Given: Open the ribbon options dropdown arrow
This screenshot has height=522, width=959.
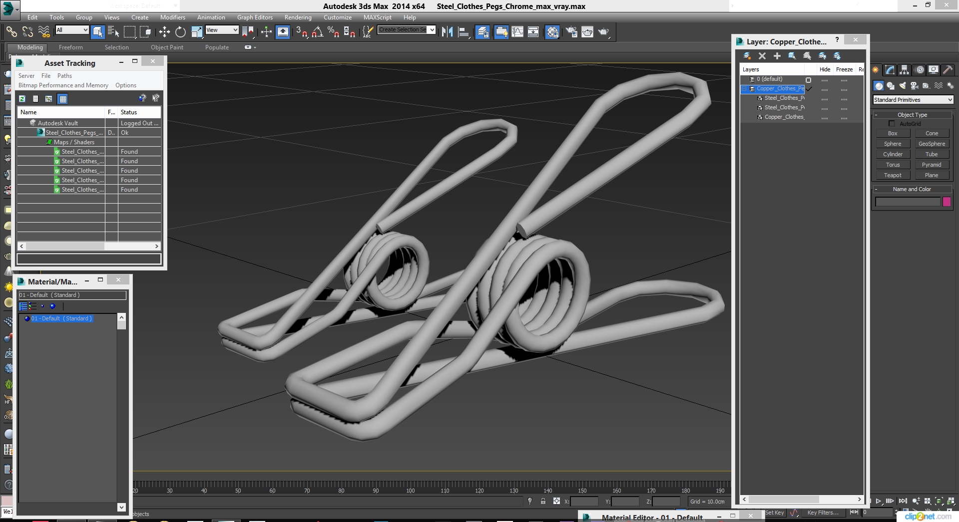Looking at the screenshot, I should point(255,47).
